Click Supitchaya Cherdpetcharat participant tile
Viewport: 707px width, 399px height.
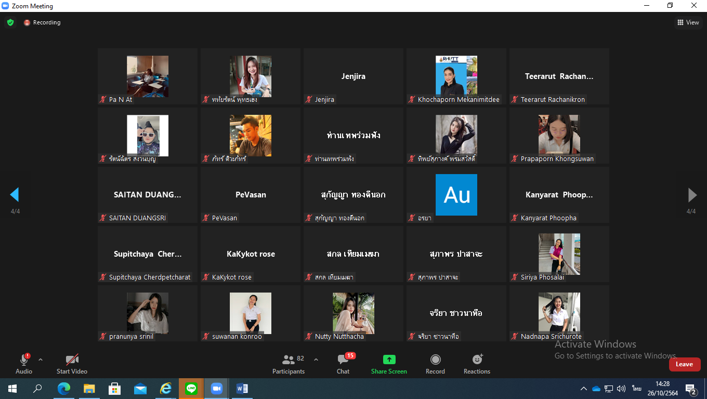tap(148, 254)
